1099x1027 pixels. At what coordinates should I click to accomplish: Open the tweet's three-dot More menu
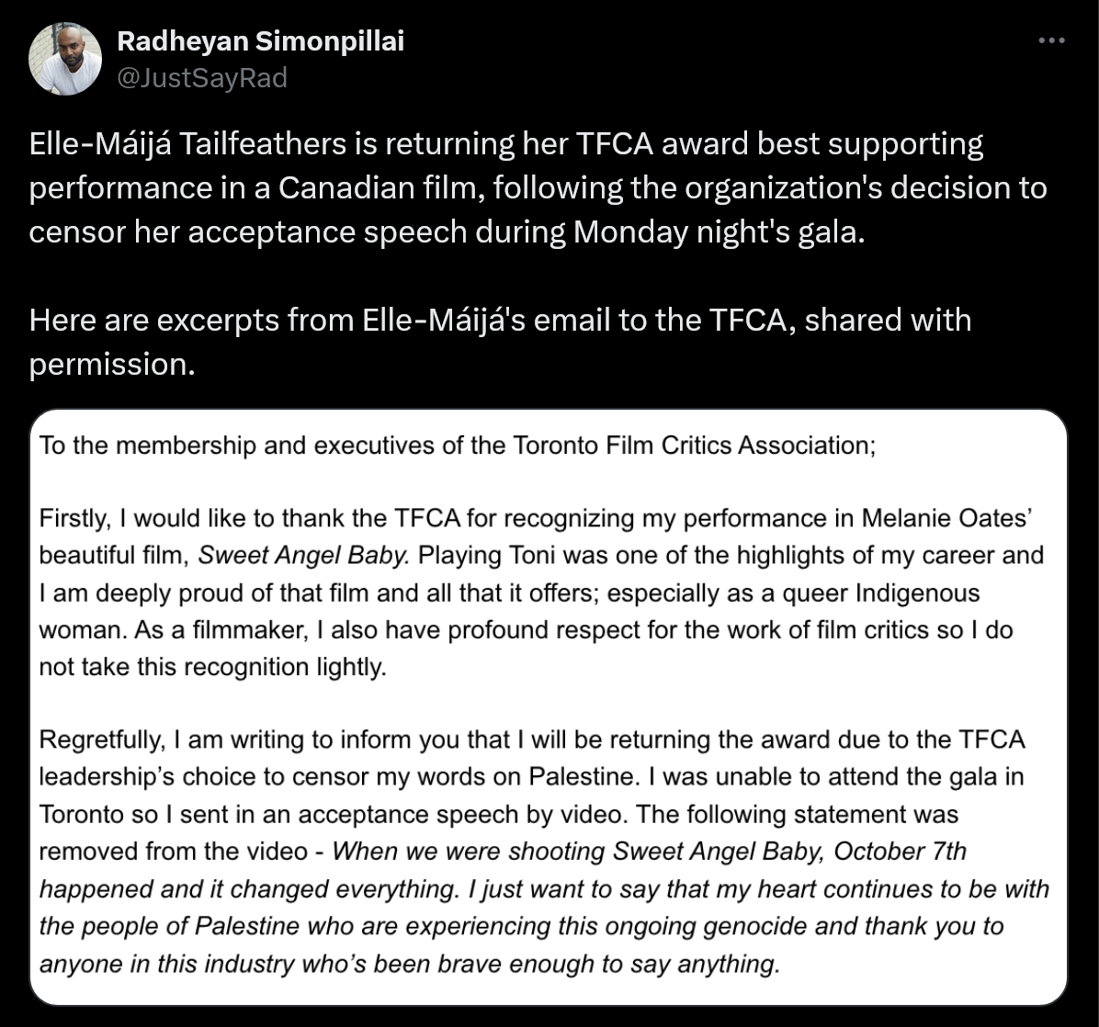pos(1052,41)
